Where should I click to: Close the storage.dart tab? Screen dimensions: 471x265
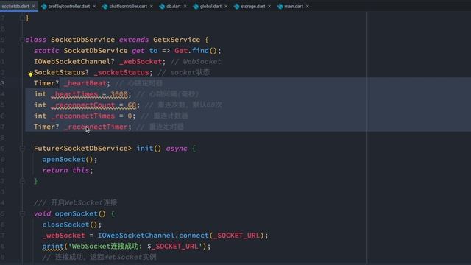click(269, 6)
